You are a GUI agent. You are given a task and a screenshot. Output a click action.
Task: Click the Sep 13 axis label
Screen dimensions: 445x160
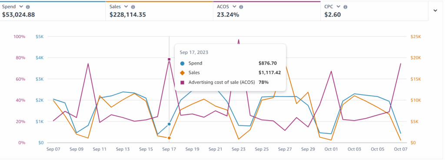click(x=123, y=149)
